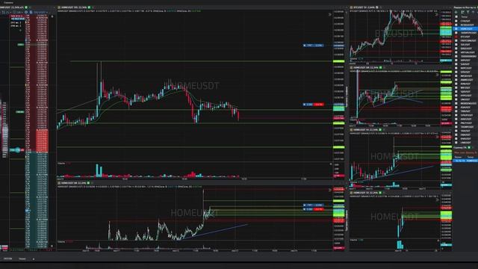Image resolution: width=478 pixels, height=269 pixels.
Task: Select MOODENGUSDT in the watchlist
Action: (x=468, y=103)
